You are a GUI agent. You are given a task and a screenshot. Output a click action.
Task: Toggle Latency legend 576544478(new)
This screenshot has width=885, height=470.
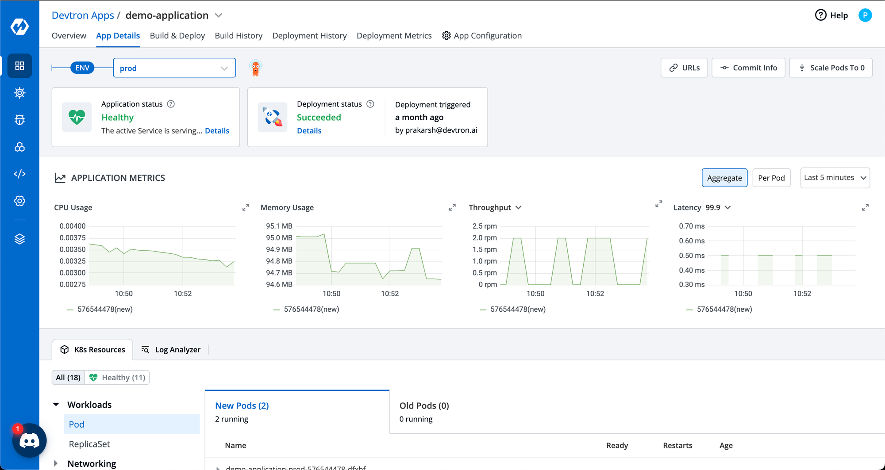(x=720, y=309)
